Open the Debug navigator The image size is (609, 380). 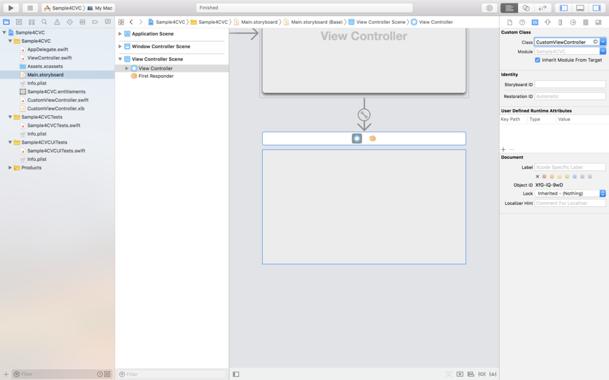coord(82,22)
